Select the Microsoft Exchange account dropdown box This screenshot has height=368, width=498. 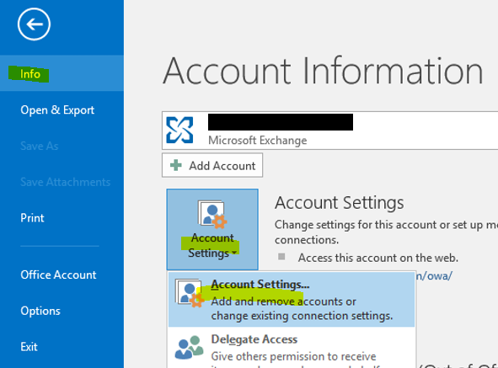pos(329,131)
